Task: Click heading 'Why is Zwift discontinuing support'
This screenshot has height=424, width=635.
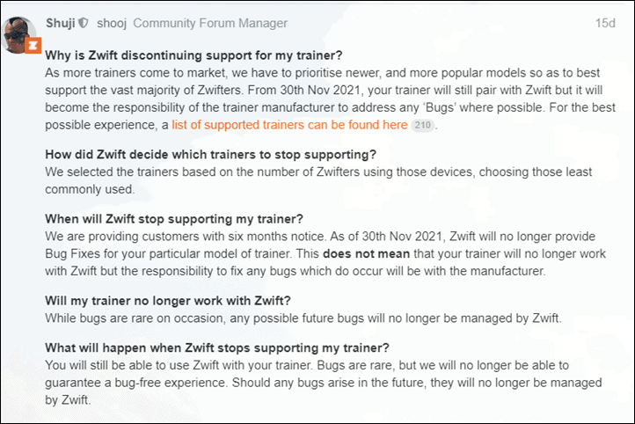Action: (193, 55)
